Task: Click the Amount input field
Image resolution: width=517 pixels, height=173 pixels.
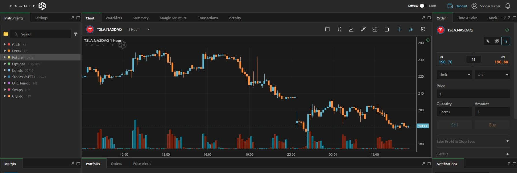Action: (x=492, y=112)
